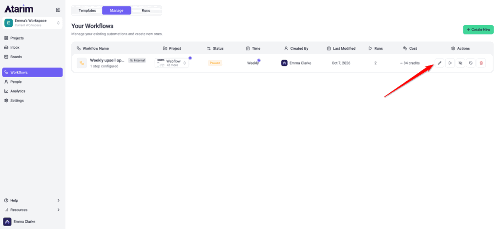Expand the Help menu
The image size is (500, 229).
point(32,200)
